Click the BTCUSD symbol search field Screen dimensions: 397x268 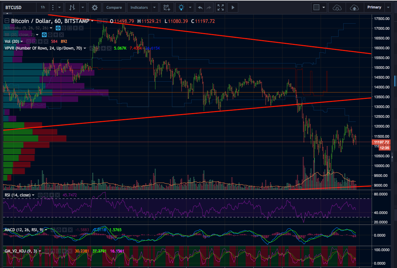(20, 7)
